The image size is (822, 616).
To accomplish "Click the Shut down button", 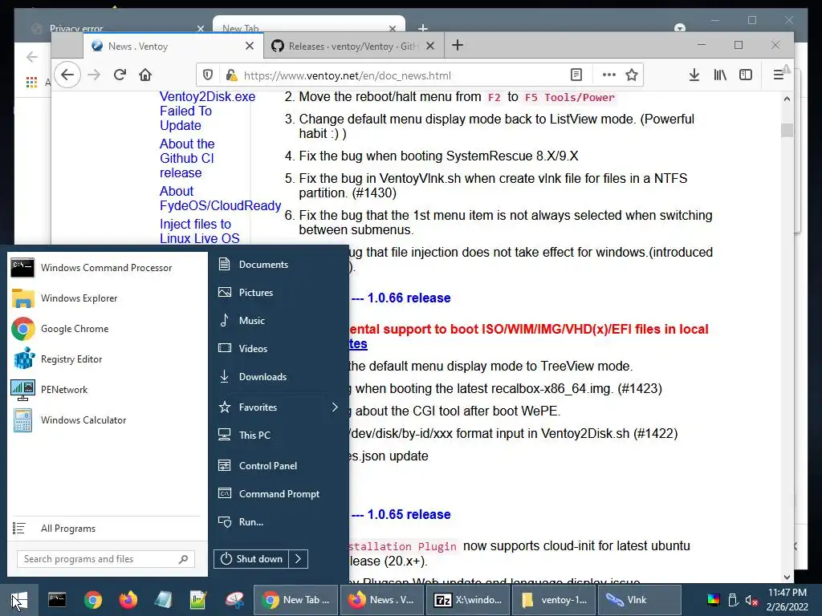I will point(251,559).
